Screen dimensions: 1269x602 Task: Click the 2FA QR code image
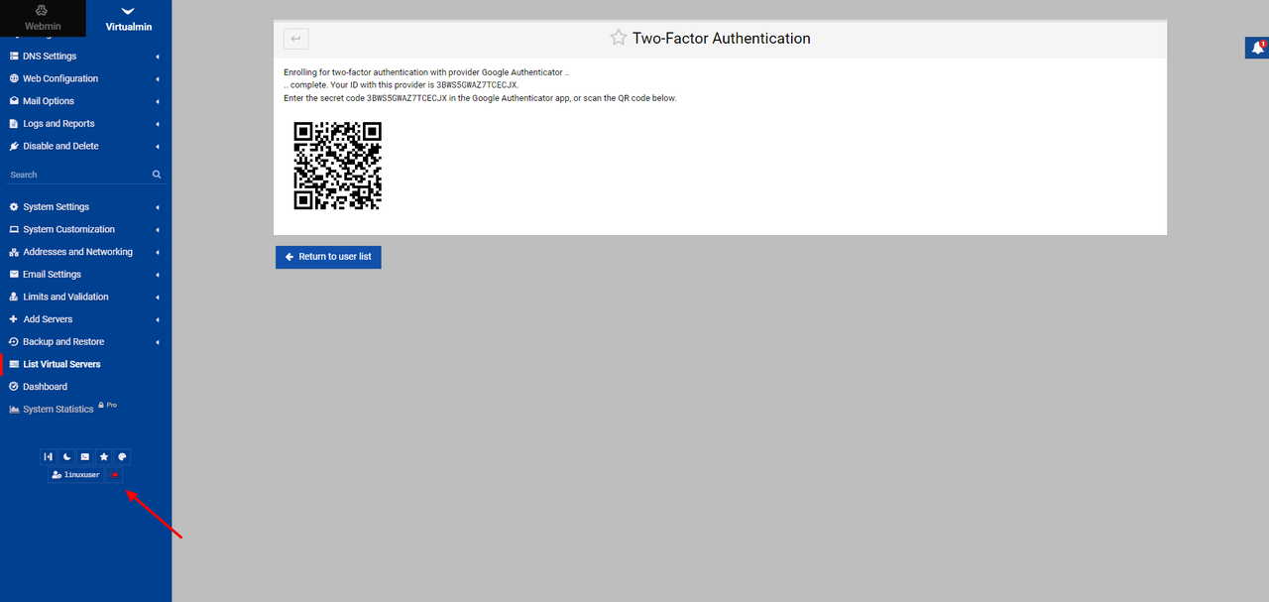[338, 166]
